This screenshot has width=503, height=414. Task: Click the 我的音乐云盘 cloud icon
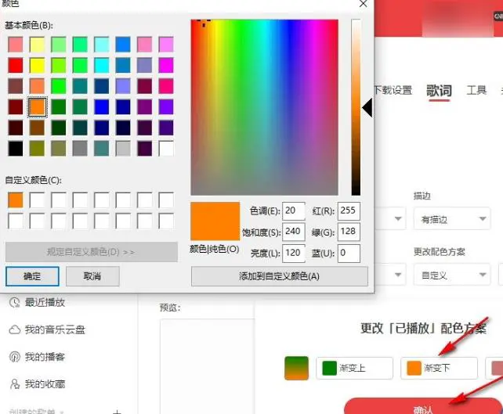14,329
